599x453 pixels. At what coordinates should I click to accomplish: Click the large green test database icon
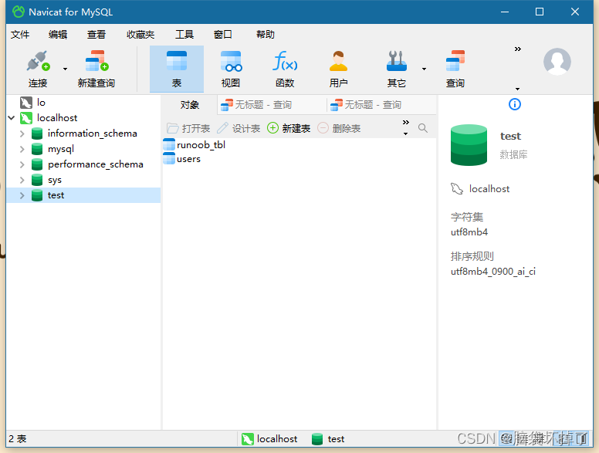pyautogui.click(x=469, y=145)
